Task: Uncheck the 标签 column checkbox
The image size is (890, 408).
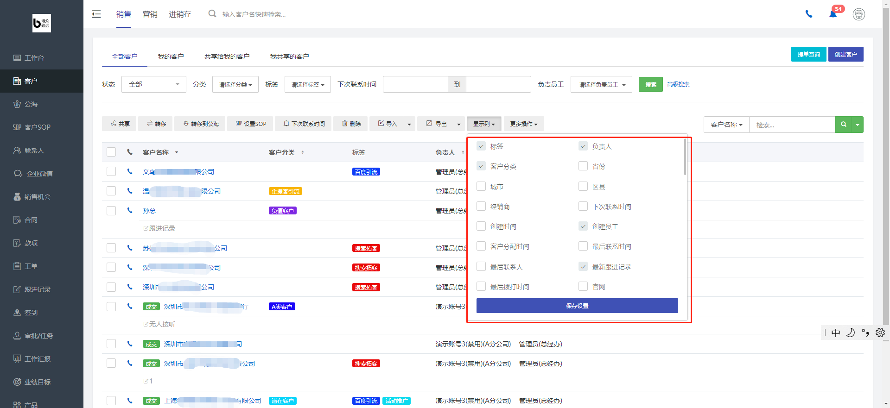Action: 481,146
